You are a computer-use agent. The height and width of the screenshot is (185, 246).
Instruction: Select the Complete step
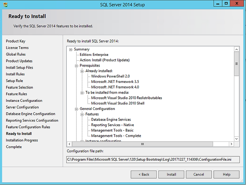click(14, 147)
